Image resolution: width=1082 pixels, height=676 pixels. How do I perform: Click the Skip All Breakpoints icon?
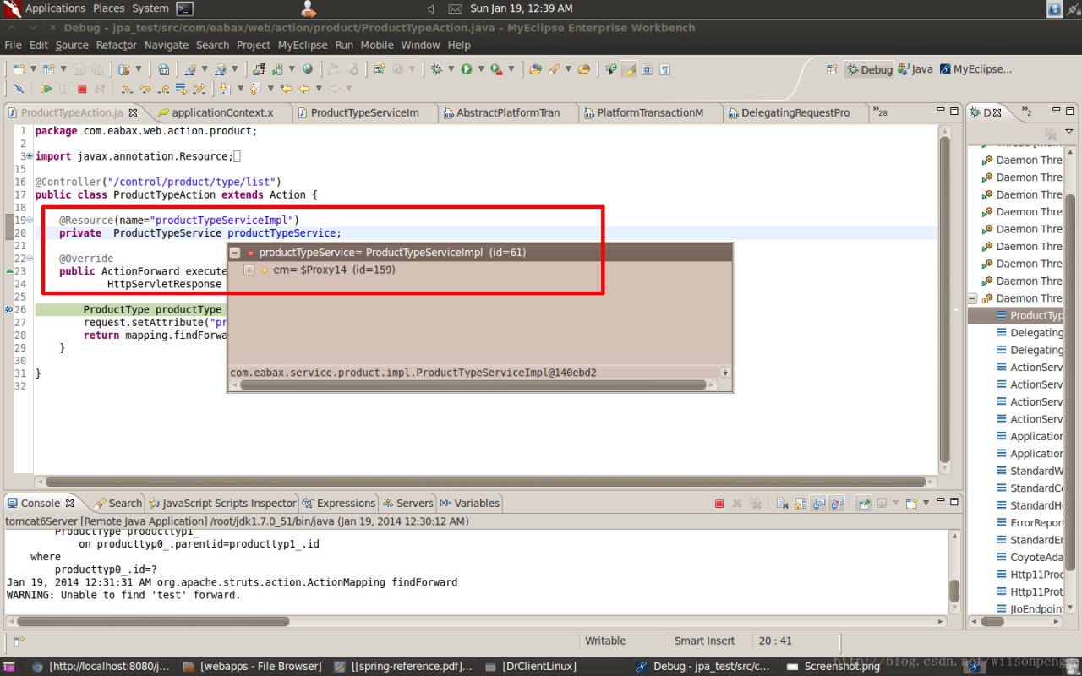(x=19, y=89)
